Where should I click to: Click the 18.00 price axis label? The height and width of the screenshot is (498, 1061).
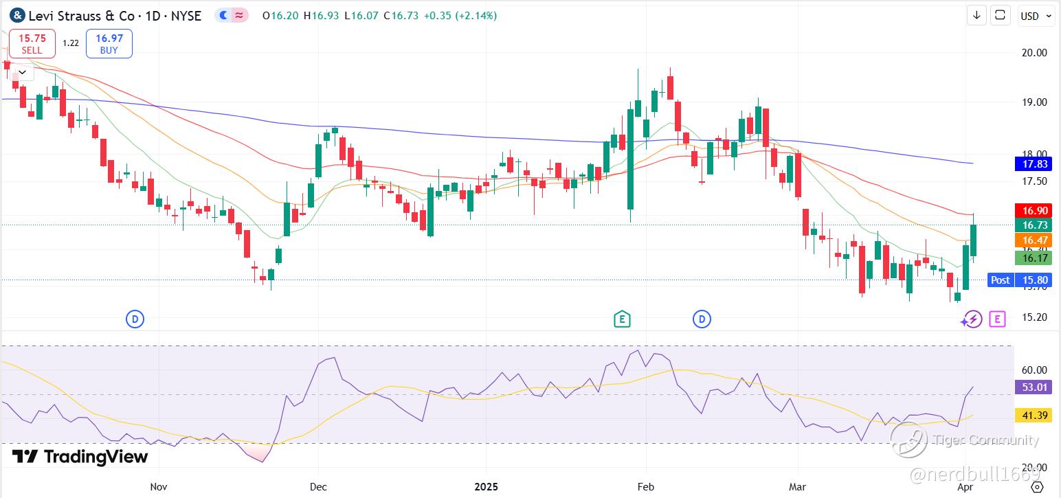[1034, 154]
